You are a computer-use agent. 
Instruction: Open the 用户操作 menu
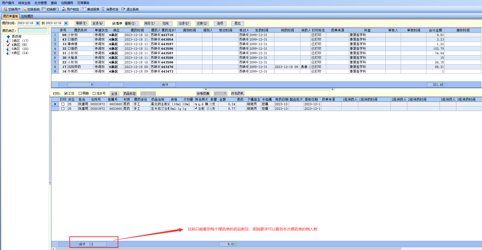tap(8, 3)
